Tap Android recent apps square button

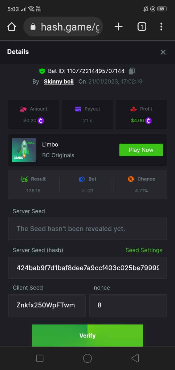pyautogui.click(x=40, y=358)
